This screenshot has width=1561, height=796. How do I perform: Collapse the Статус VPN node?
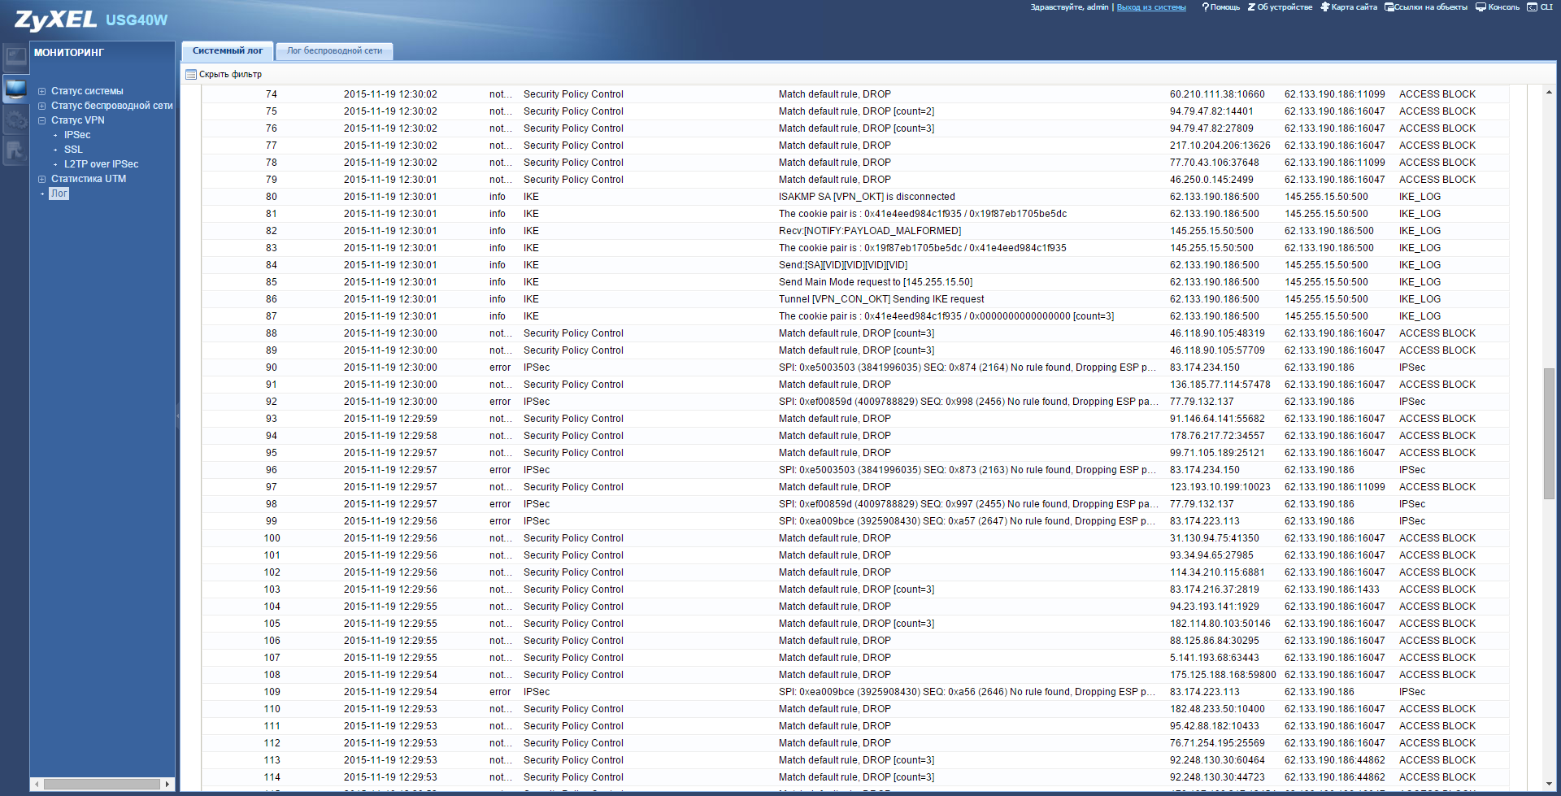[42, 120]
